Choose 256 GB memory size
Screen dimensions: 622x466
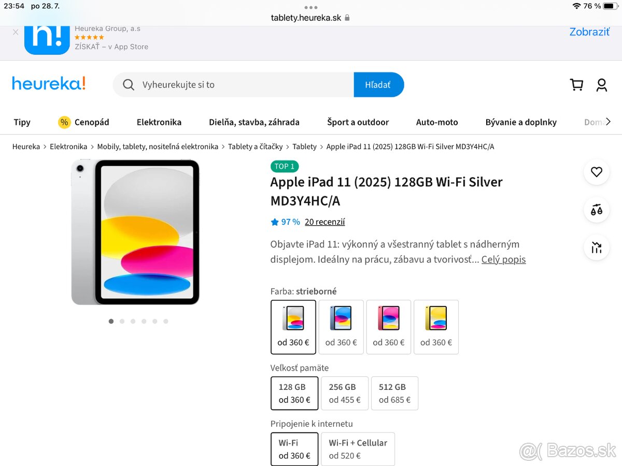point(345,394)
